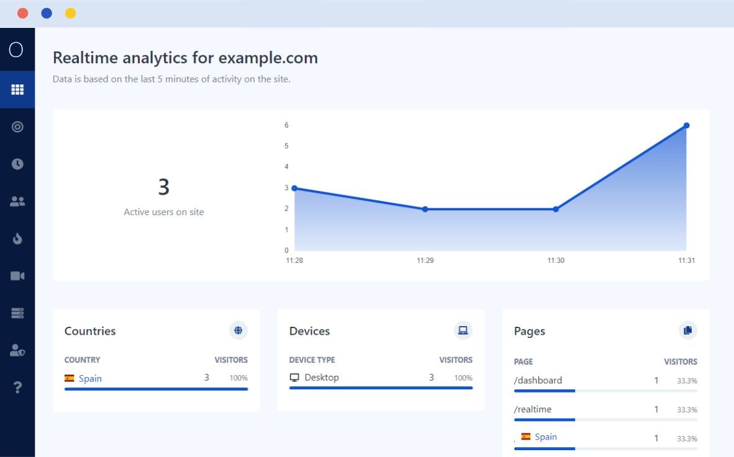Screen dimensions: 734x457
Task: Go to the users group sidebar icon
Action: point(17,202)
